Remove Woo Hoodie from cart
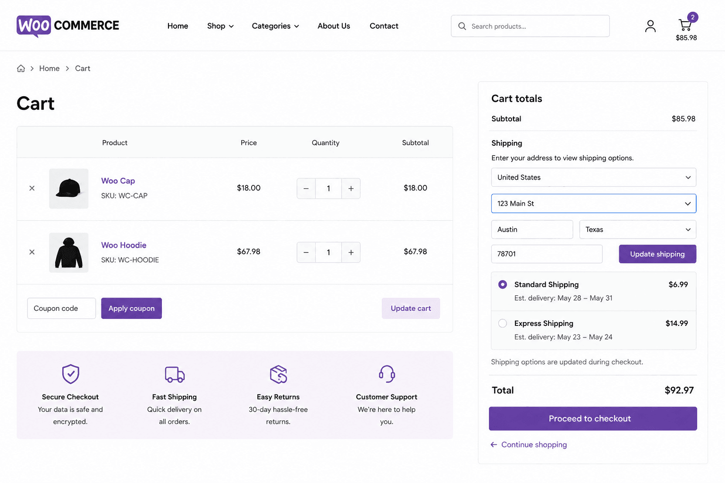 coord(32,252)
